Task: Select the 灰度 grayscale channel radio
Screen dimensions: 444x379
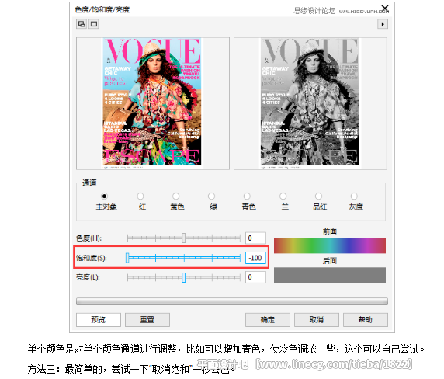Action: pyautogui.click(x=354, y=196)
